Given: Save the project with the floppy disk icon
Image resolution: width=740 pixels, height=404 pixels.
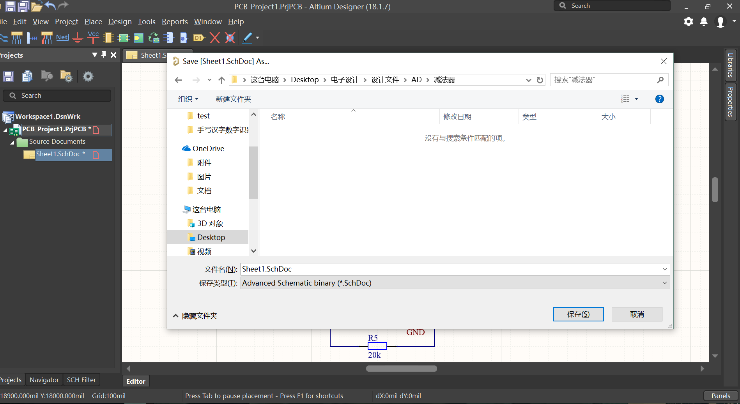Looking at the screenshot, I should 8,76.
